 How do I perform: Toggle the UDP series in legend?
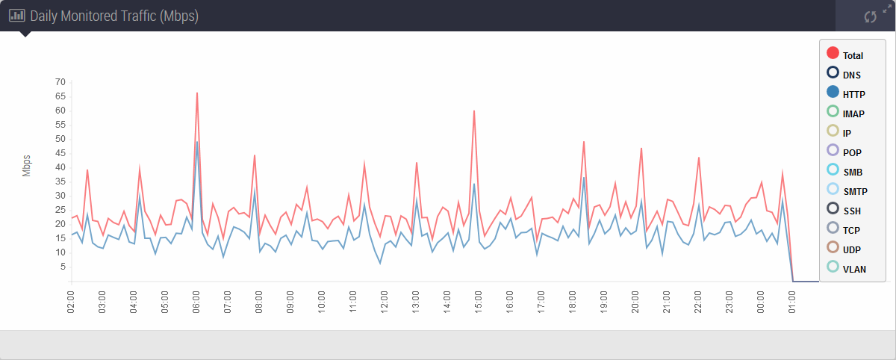point(844,249)
